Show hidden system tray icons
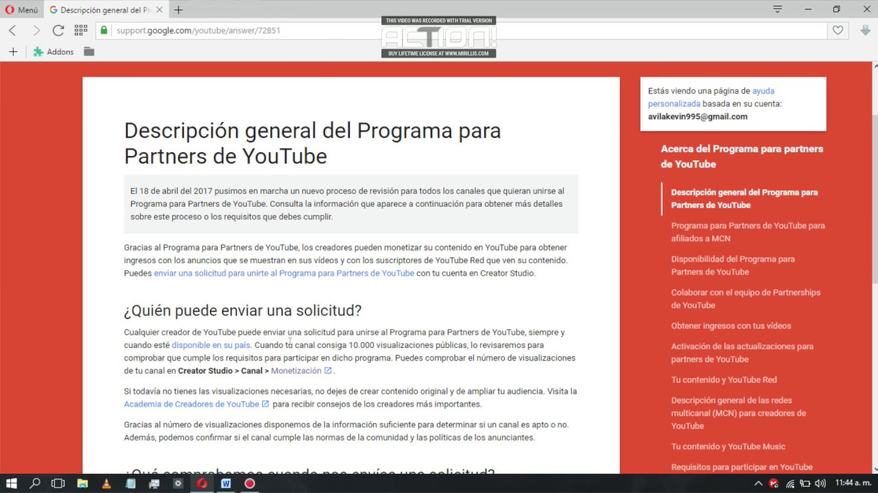Viewport: 878px width, 493px height. coord(758,483)
